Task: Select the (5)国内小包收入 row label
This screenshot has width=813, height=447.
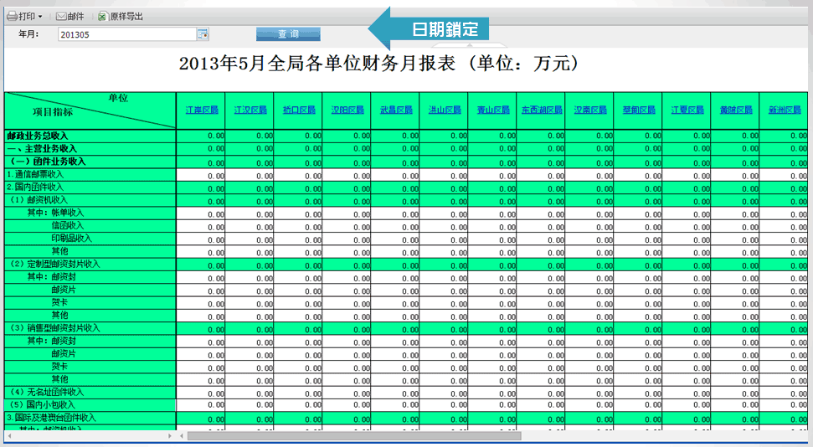Action: tap(43, 404)
